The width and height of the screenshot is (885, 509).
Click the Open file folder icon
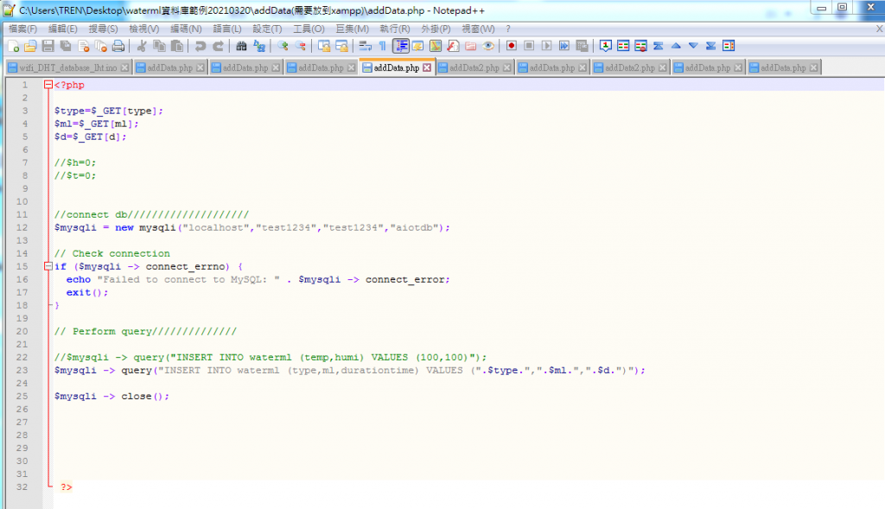tap(30, 47)
